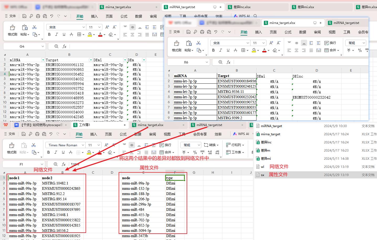377x240 pixels.
Task: Toggle italic in the ribbon above I16 name box
Action: coord(221,50)
